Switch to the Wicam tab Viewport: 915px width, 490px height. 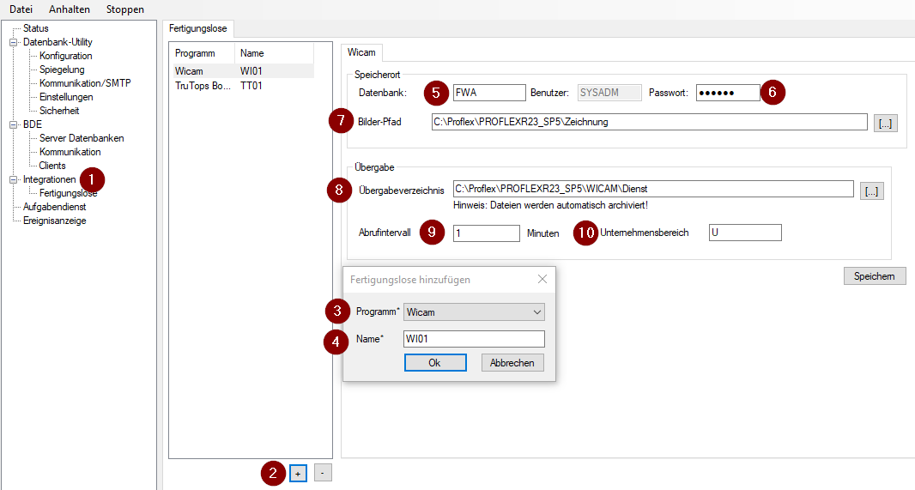[x=361, y=52]
